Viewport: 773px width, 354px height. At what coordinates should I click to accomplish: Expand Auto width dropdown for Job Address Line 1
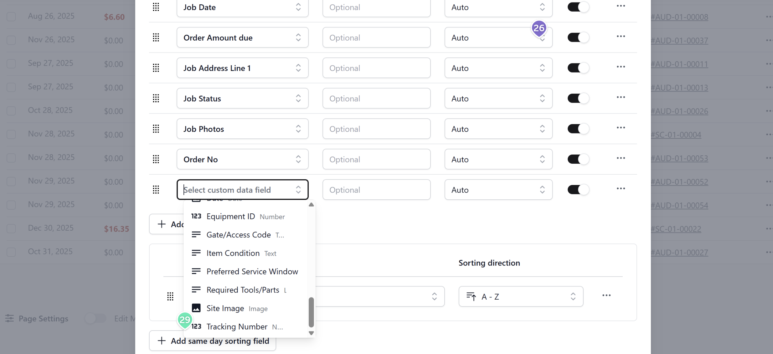pos(498,68)
